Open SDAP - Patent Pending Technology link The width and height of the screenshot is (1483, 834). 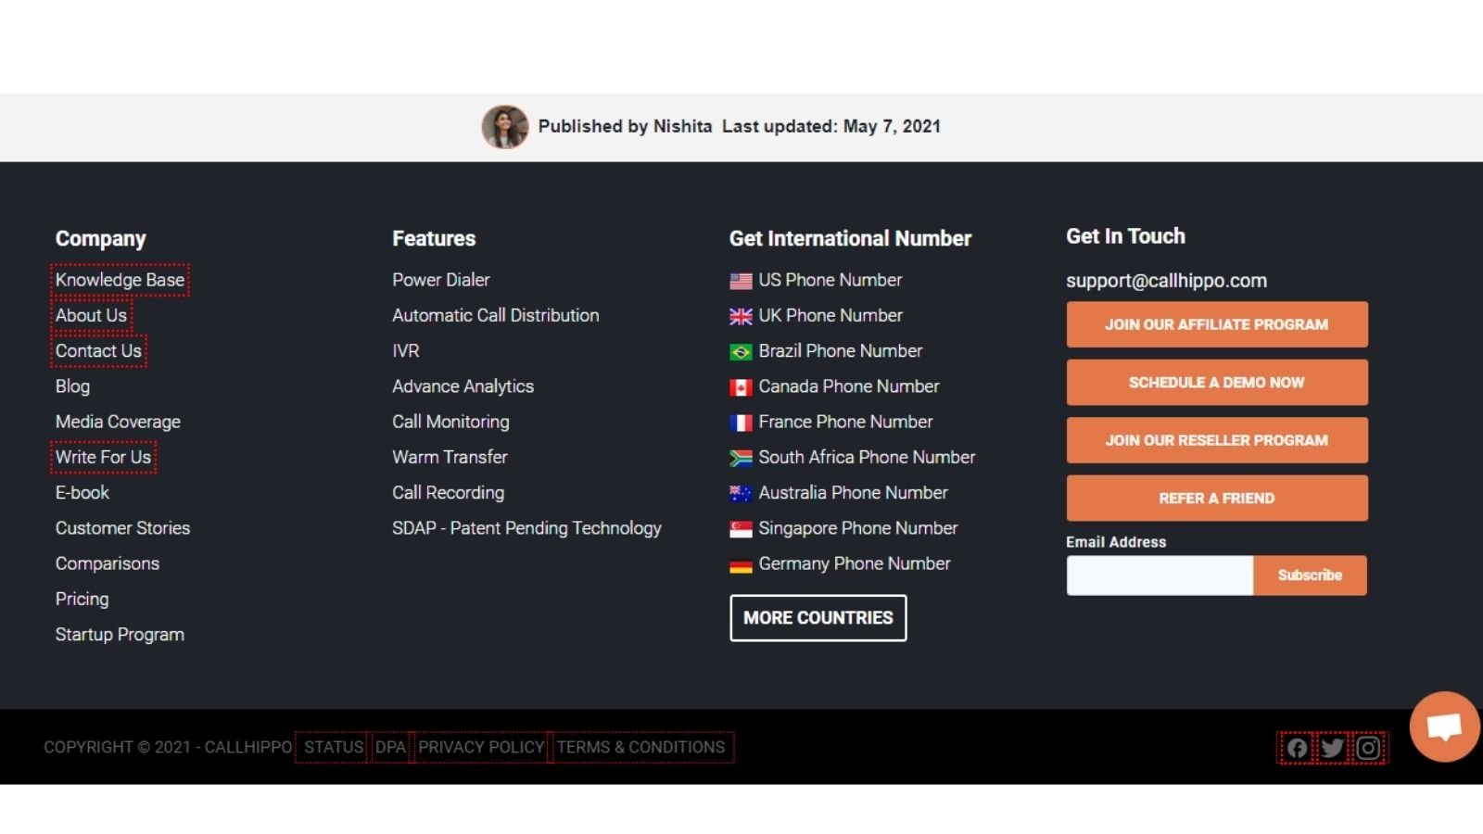pos(526,528)
